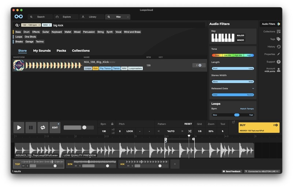Switch to the My Sounds tab

pos(42,51)
